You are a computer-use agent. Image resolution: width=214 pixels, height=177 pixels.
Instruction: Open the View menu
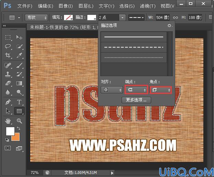coord(167,6)
